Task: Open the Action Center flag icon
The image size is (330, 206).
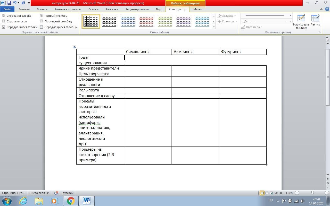Action: (x=284, y=201)
